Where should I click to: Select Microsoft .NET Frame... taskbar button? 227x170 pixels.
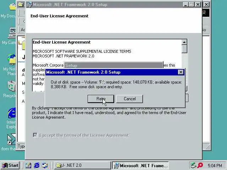(140, 165)
